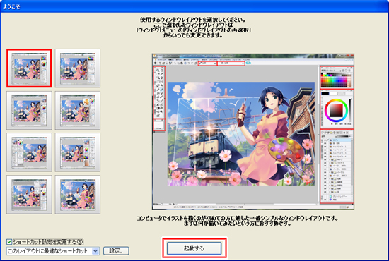Click the layer list panel in the preview
Viewport: 389px width, 261px height.
click(337, 166)
